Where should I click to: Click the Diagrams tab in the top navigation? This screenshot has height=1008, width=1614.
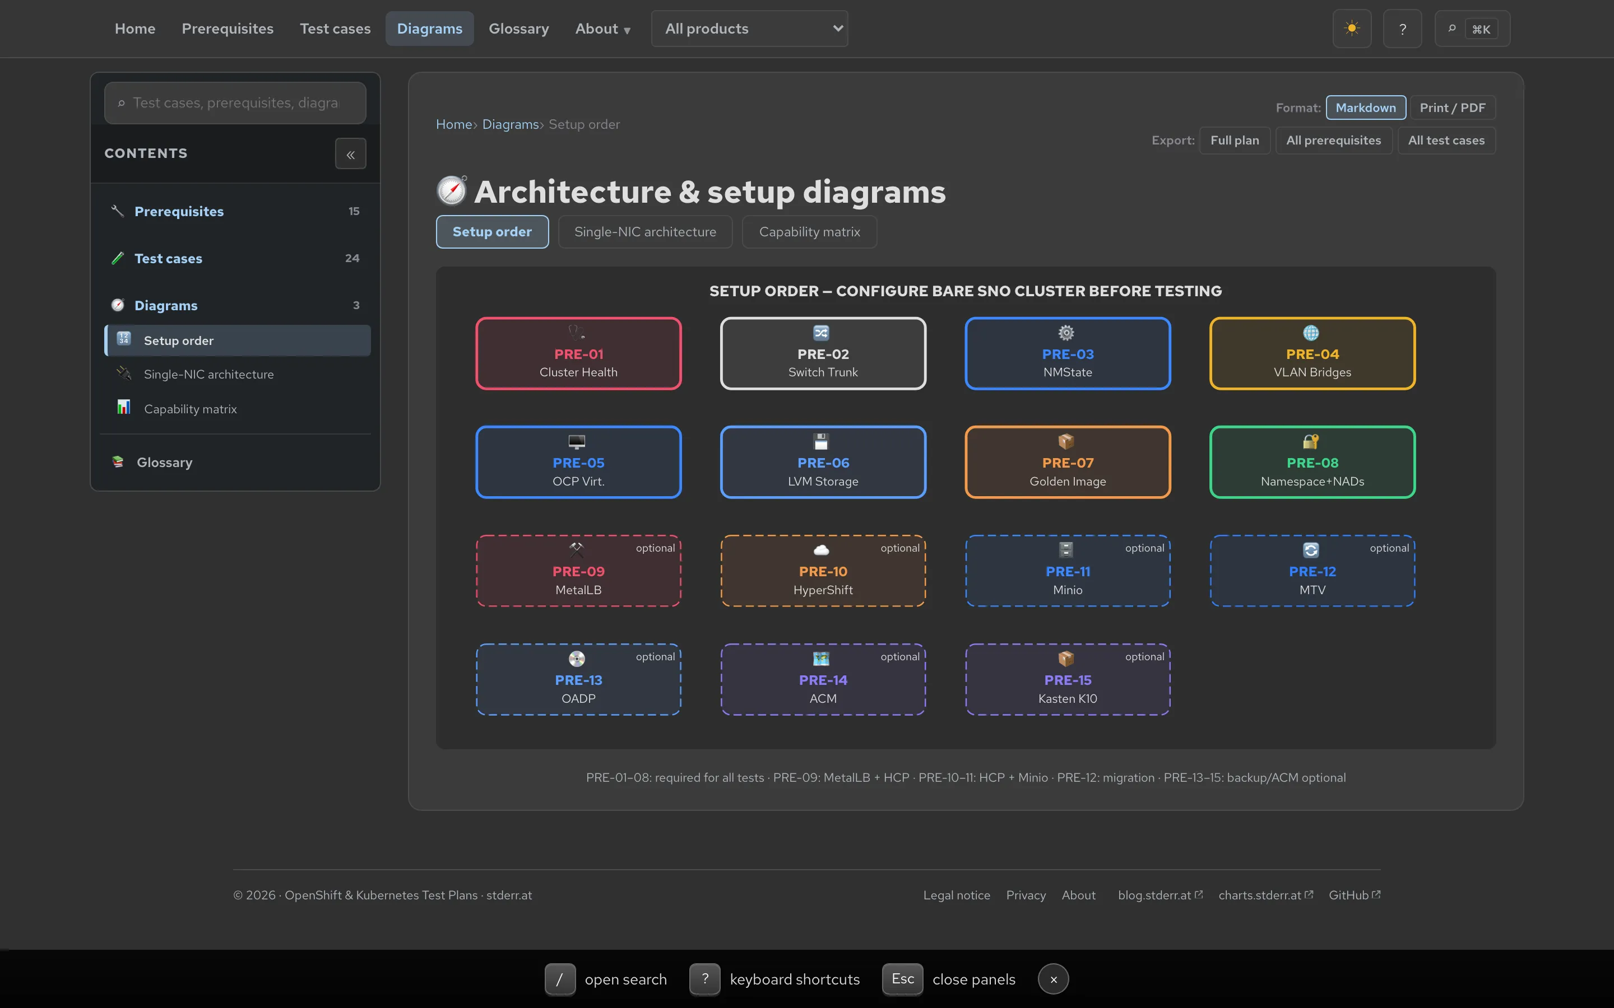(429, 29)
